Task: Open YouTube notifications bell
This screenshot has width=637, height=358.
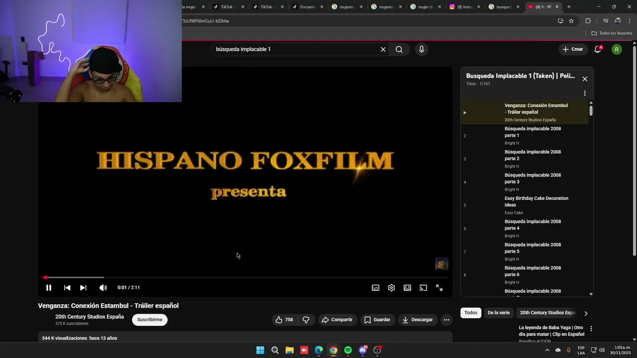Action: (x=598, y=49)
